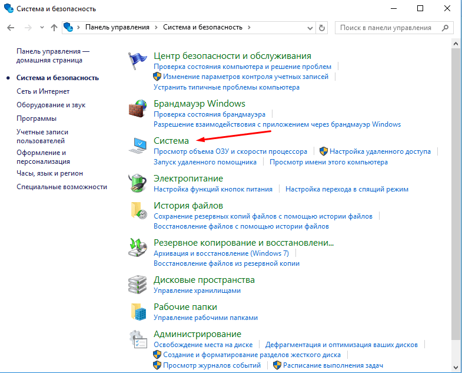Expand the chevron after Система и безопасность breadcrumb
The height and width of the screenshot is (373, 462).
point(249,28)
